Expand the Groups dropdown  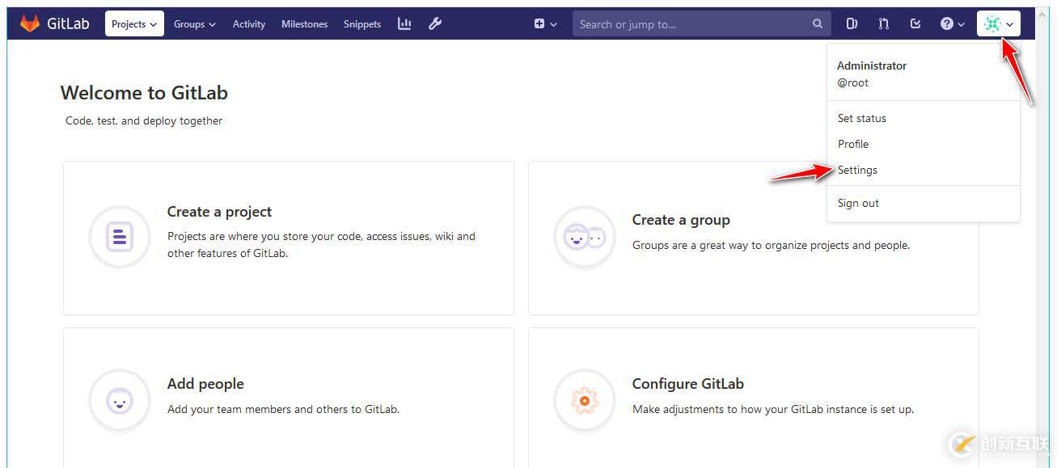pos(195,24)
